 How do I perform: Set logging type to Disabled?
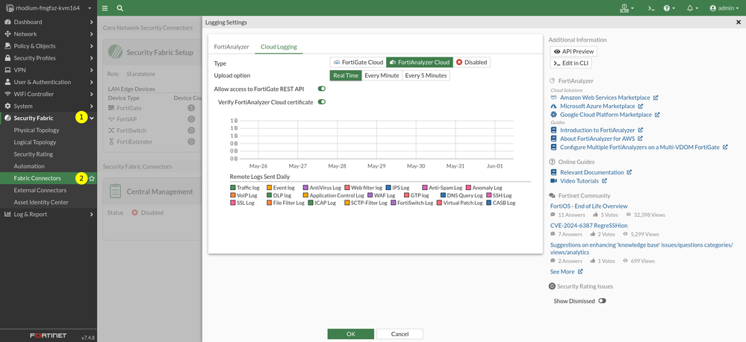point(471,63)
